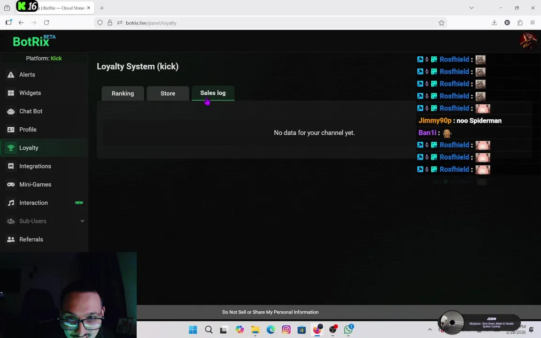This screenshot has width=541, height=338.
Task: Open Windows taskbar search
Action: 209,330
